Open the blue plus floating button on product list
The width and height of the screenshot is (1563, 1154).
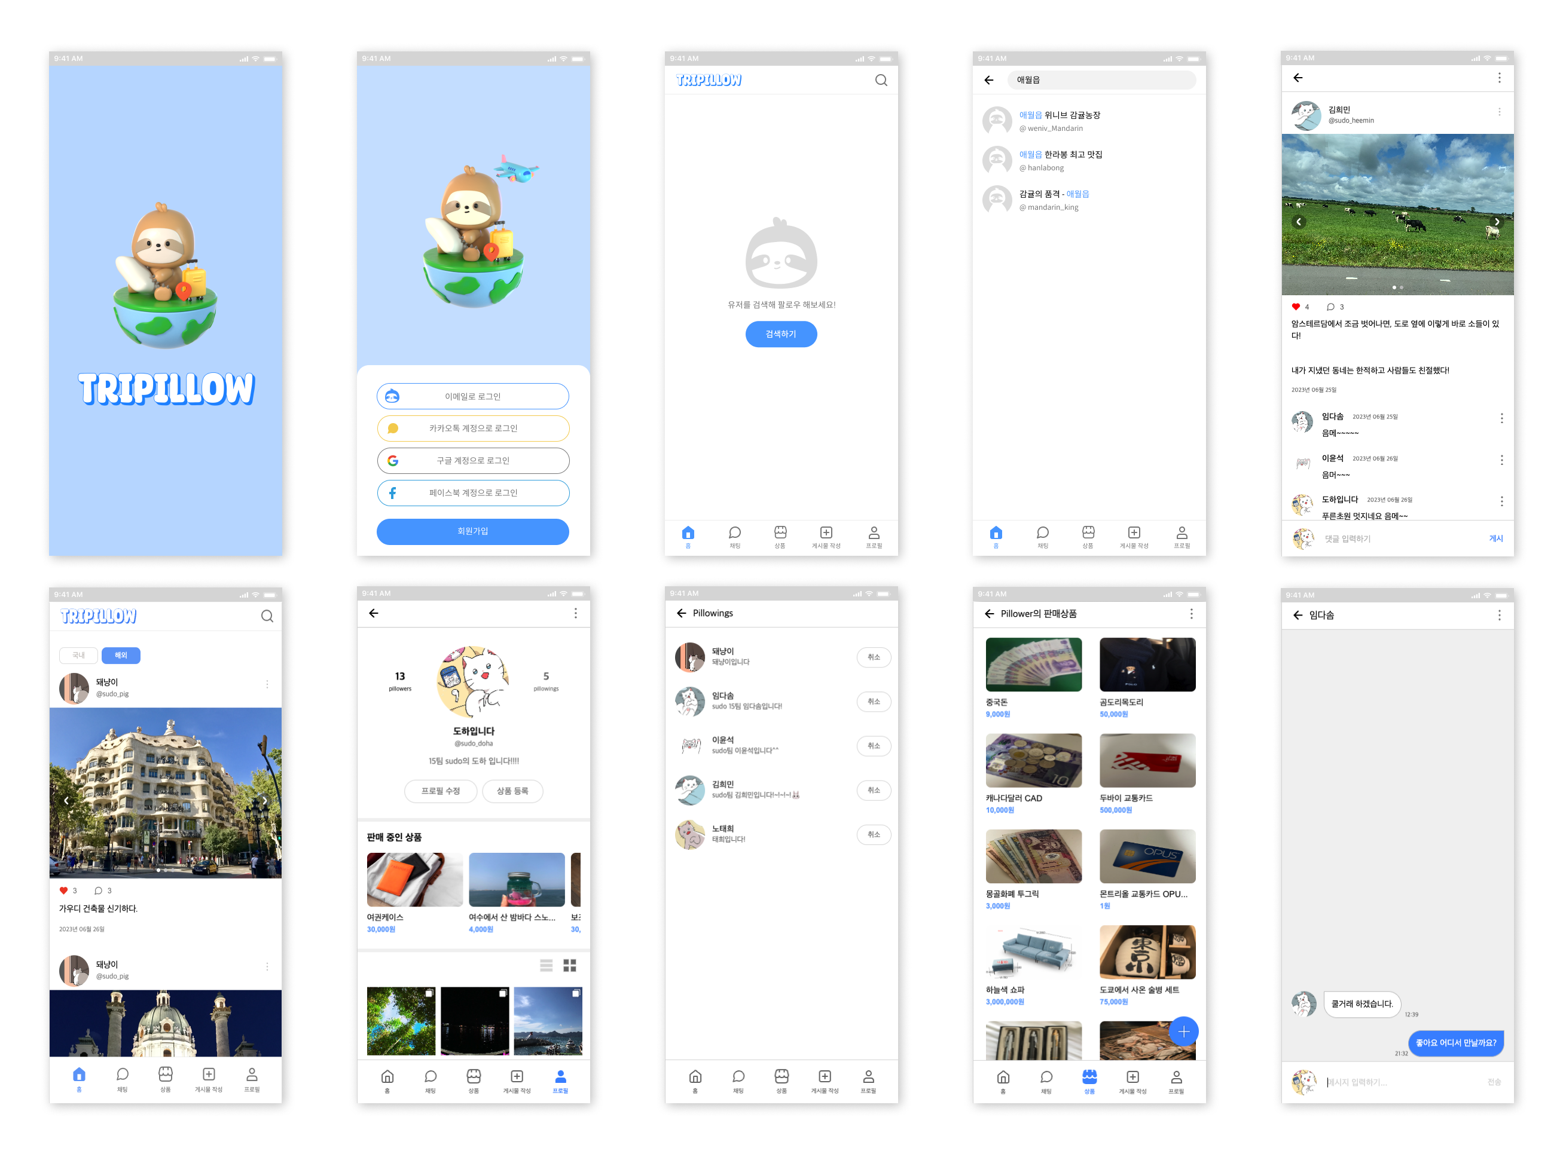pos(1183,1031)
